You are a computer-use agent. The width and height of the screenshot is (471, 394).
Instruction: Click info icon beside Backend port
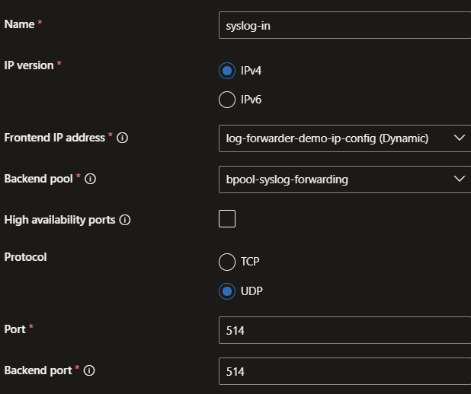click(x=90, y=370)
